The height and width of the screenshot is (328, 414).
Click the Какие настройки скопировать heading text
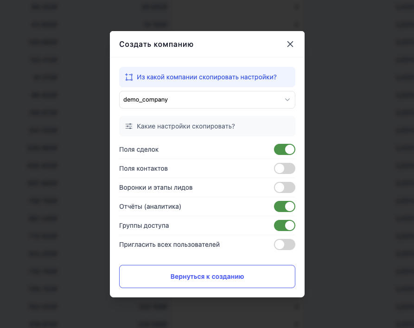click(x=185, y=126)
